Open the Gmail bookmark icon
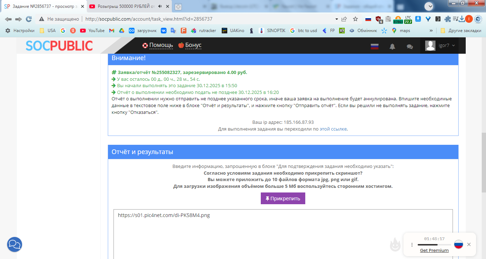The width and height of the screenshot is (486, 259). 112,31
